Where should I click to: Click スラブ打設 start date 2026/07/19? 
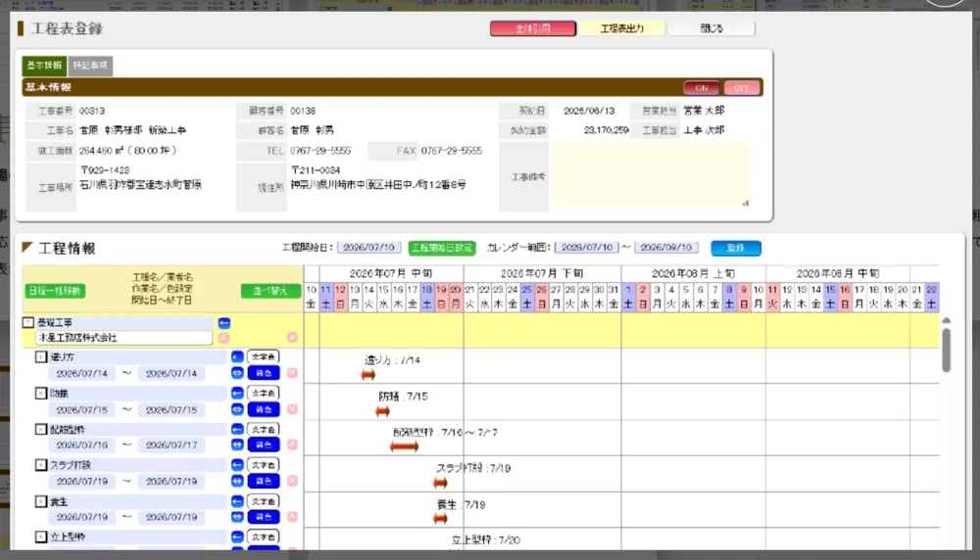[82, 482]
